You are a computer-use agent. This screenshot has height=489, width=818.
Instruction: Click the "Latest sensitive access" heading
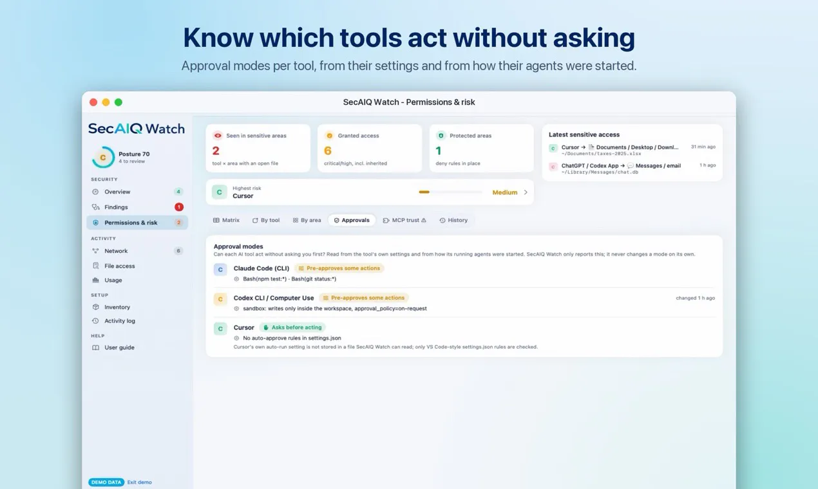pyautogui.click(x=584, y=134)
